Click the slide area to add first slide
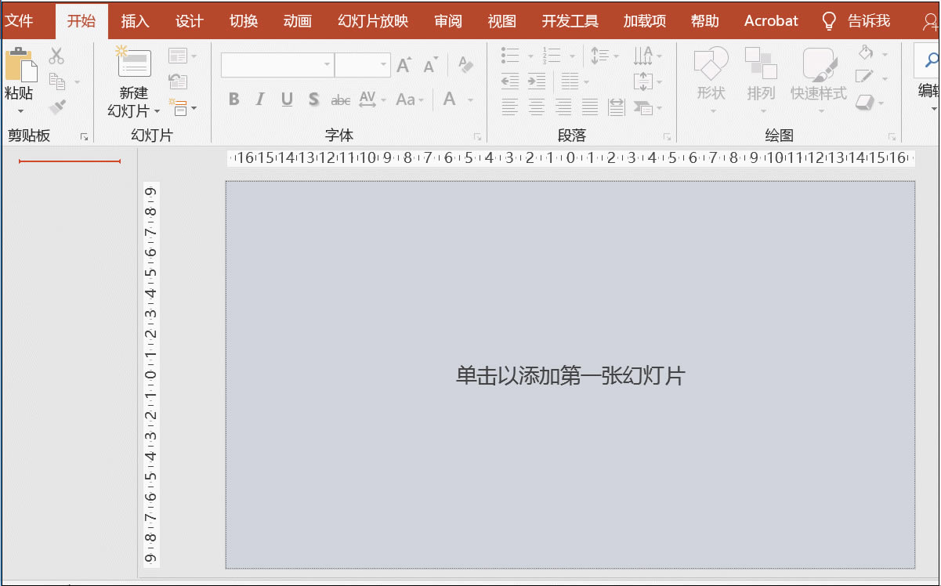941x586 pixels. [570, 376]
